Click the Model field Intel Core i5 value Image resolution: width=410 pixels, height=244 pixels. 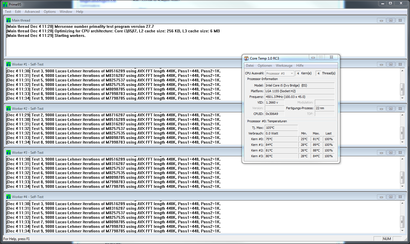(299, 85)
